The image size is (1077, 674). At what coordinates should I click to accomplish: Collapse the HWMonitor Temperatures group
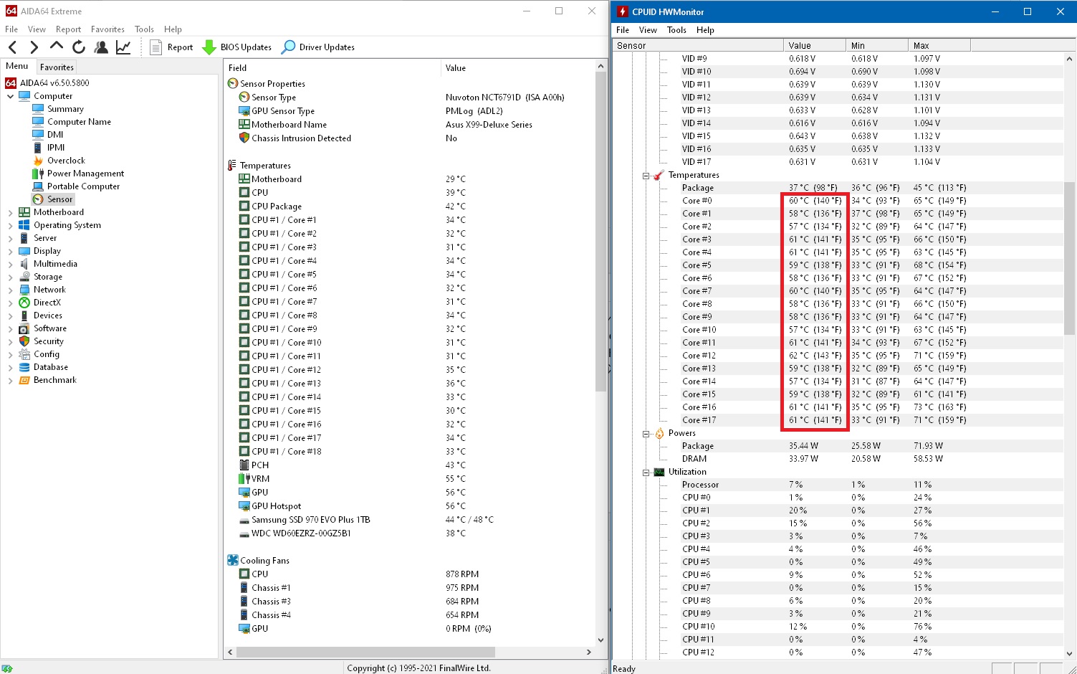coord(646,176)
